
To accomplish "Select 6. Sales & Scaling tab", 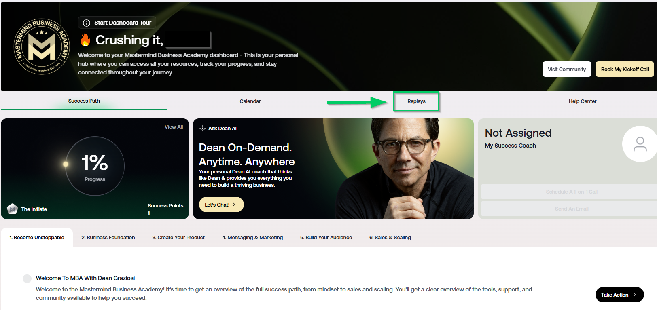I will (x=390, y=237).
